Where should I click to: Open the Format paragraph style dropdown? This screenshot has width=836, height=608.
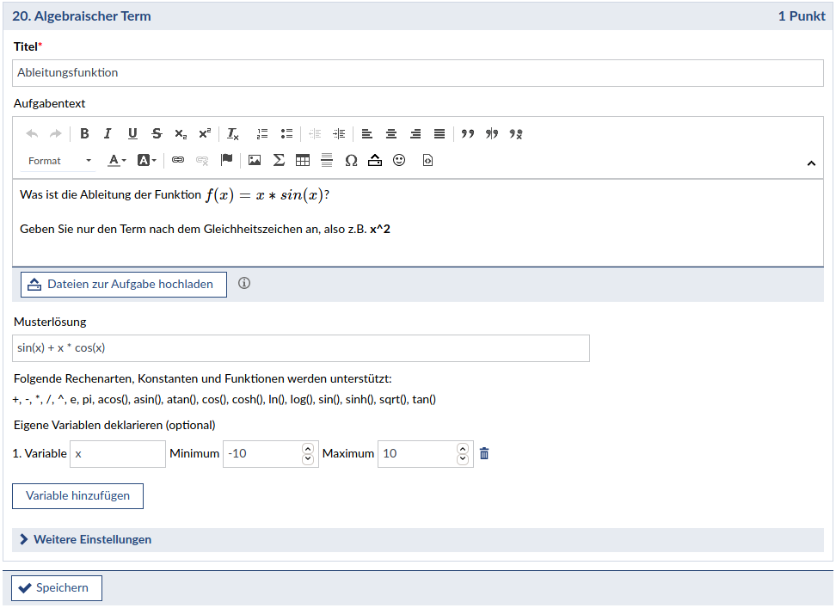point(59,161)
